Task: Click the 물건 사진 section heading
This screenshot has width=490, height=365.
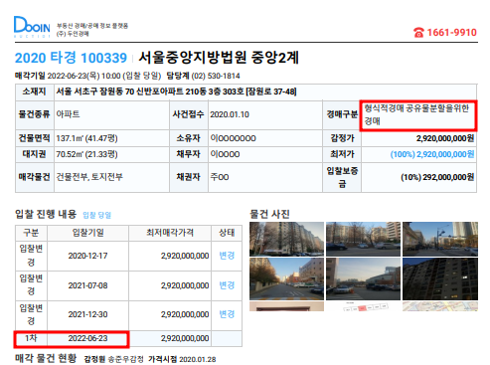Action: click(269, 214)
